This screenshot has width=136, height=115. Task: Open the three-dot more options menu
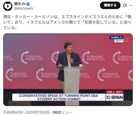[130, 5]
